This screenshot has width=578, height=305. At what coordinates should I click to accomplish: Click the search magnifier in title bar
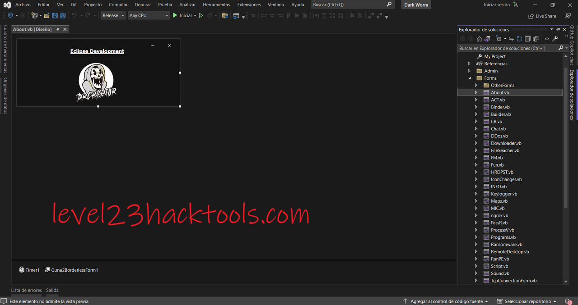coord(389,5)
